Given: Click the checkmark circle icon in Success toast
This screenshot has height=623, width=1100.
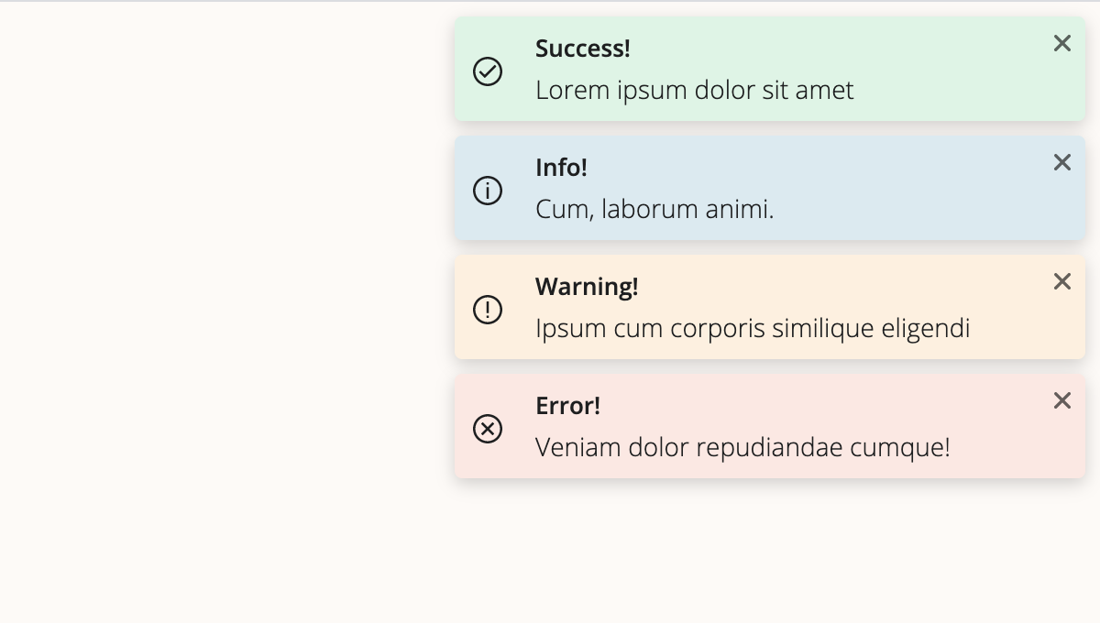Looking at the screenshot, I should pos(488,71).
